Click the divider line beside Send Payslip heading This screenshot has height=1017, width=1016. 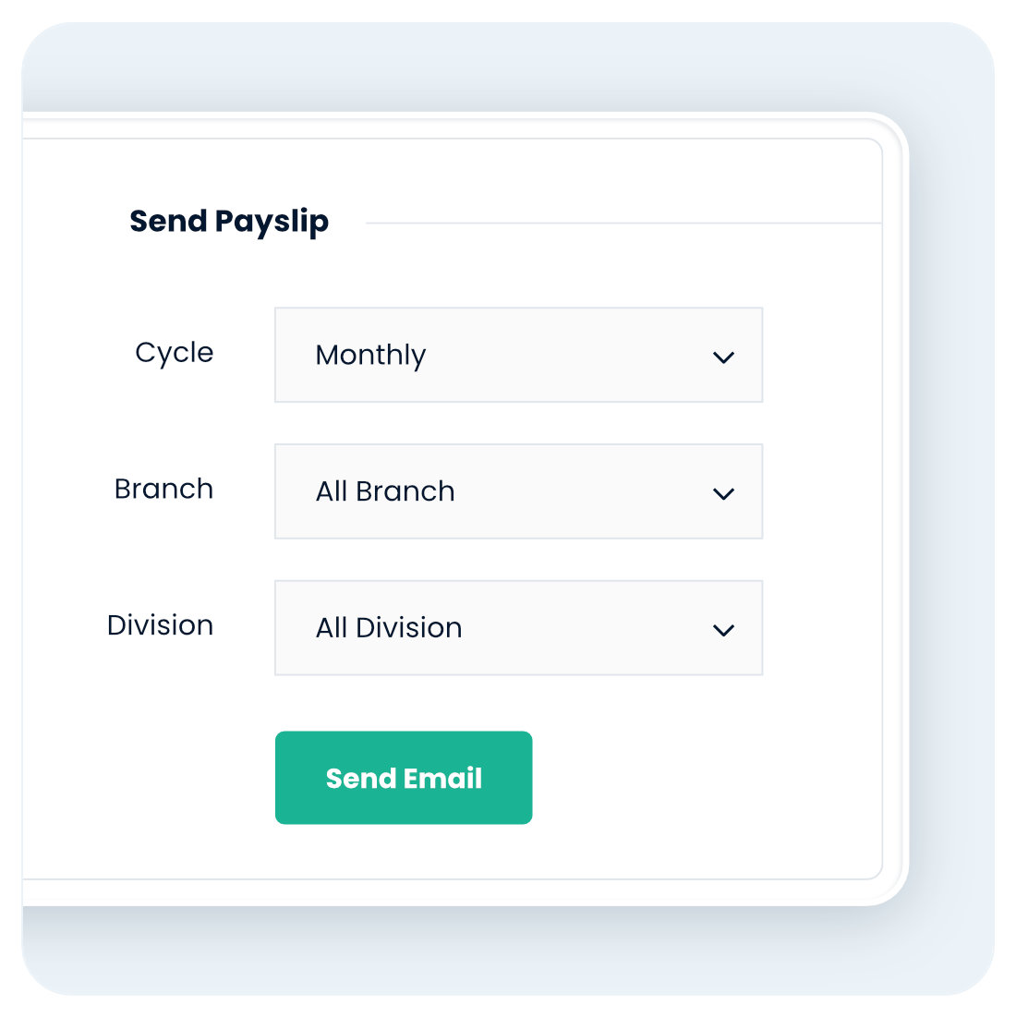[623, 224]
